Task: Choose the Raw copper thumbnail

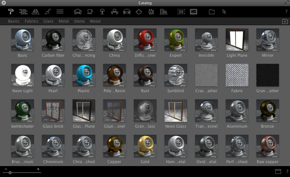Action: tap(268, 146)
